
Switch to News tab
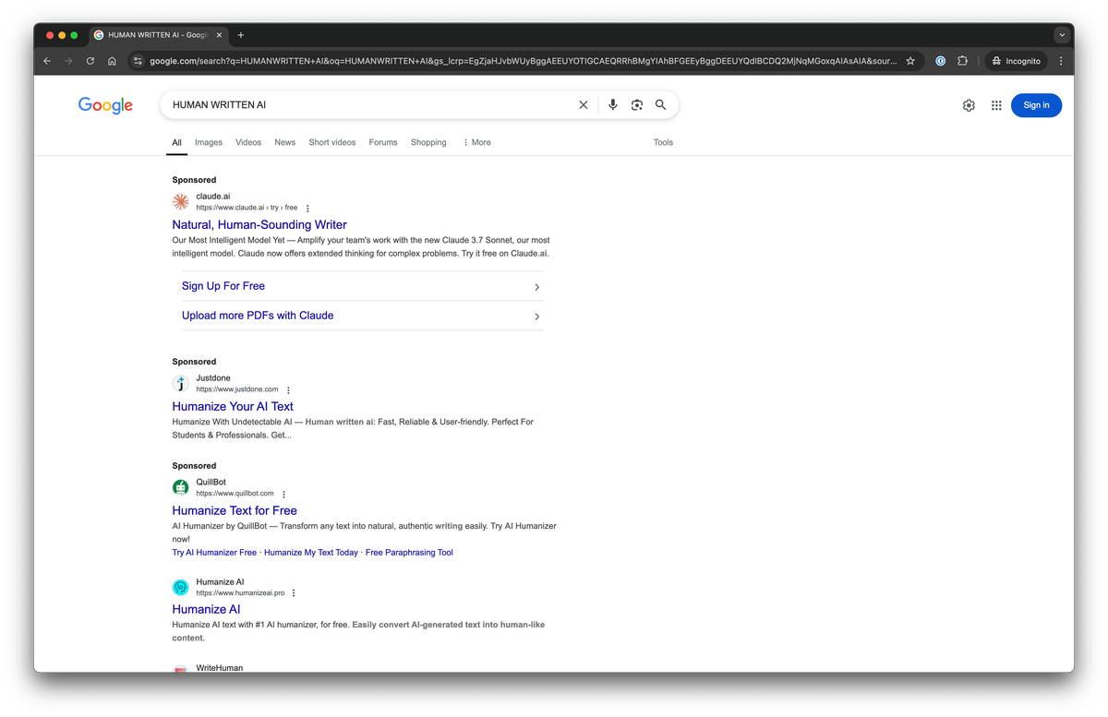(285, 142)
